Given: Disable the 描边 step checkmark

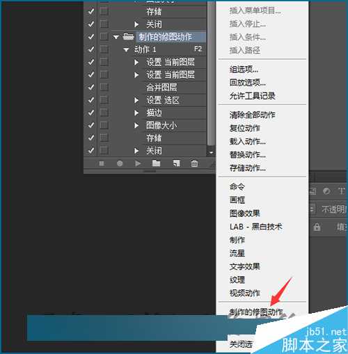Looking at the screenshot, I should 91,113.
